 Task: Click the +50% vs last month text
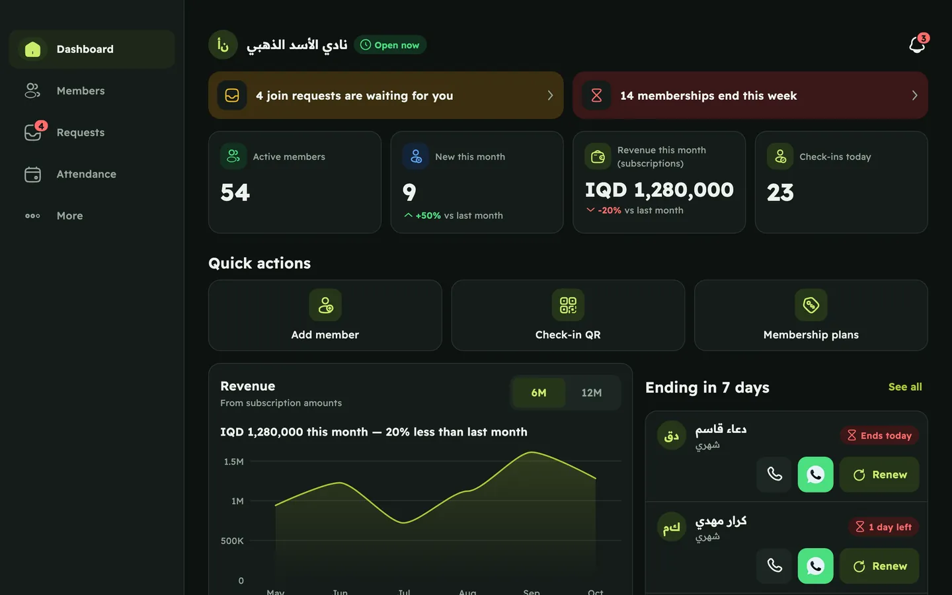click(x=454, y=216)
